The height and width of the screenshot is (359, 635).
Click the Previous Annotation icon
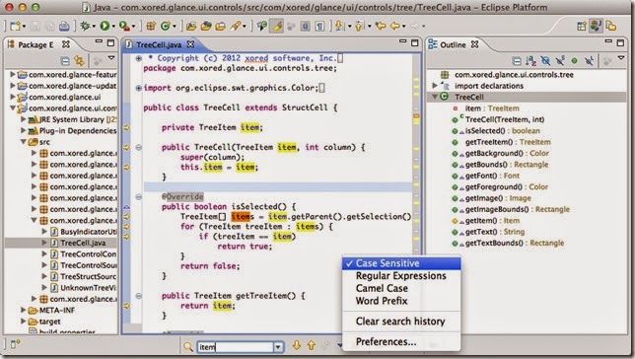coord(359,27)
